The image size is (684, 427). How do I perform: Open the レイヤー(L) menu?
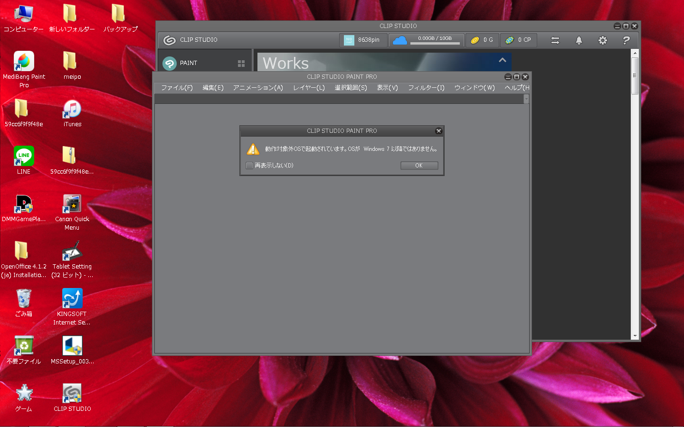point(309,88)
